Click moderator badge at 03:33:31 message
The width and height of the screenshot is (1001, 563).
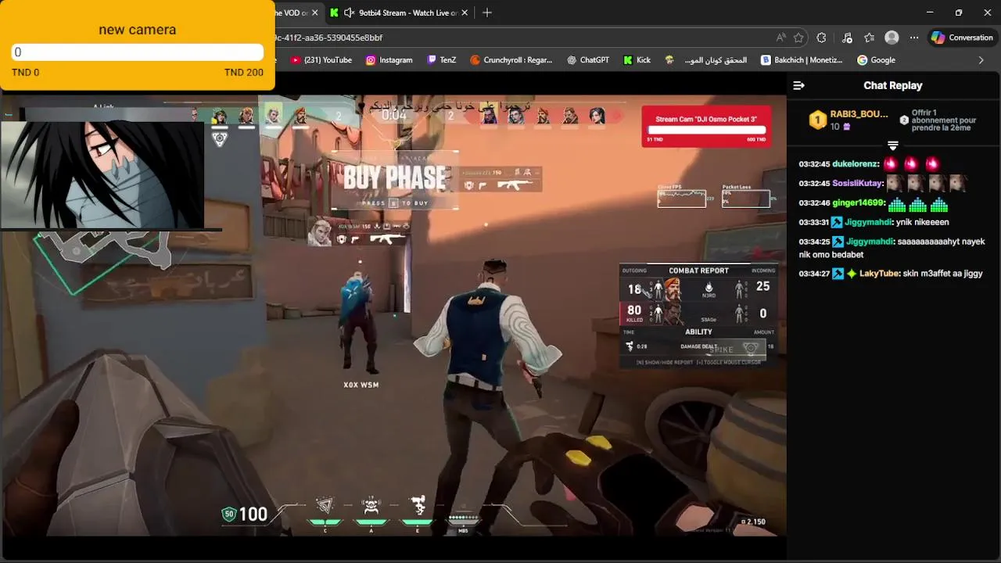pos(837,222)
